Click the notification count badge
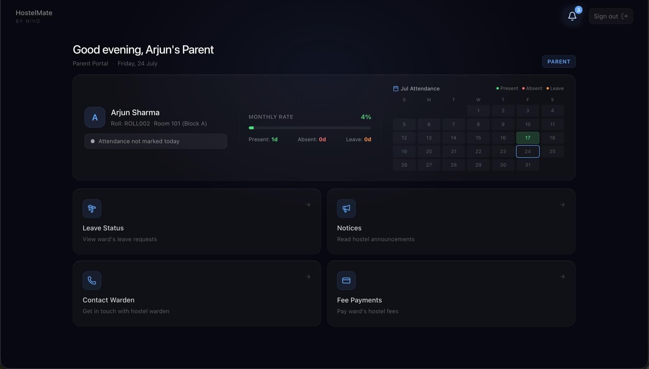Screen dimensions: 649x369 [x=578, y=10]
